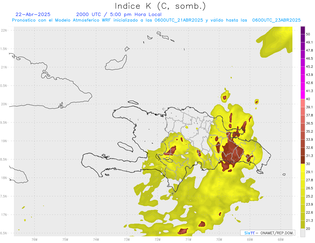Pick the swatch between 46.5 and 47.8
Screen dimensions: 315x243
(303, 54)
